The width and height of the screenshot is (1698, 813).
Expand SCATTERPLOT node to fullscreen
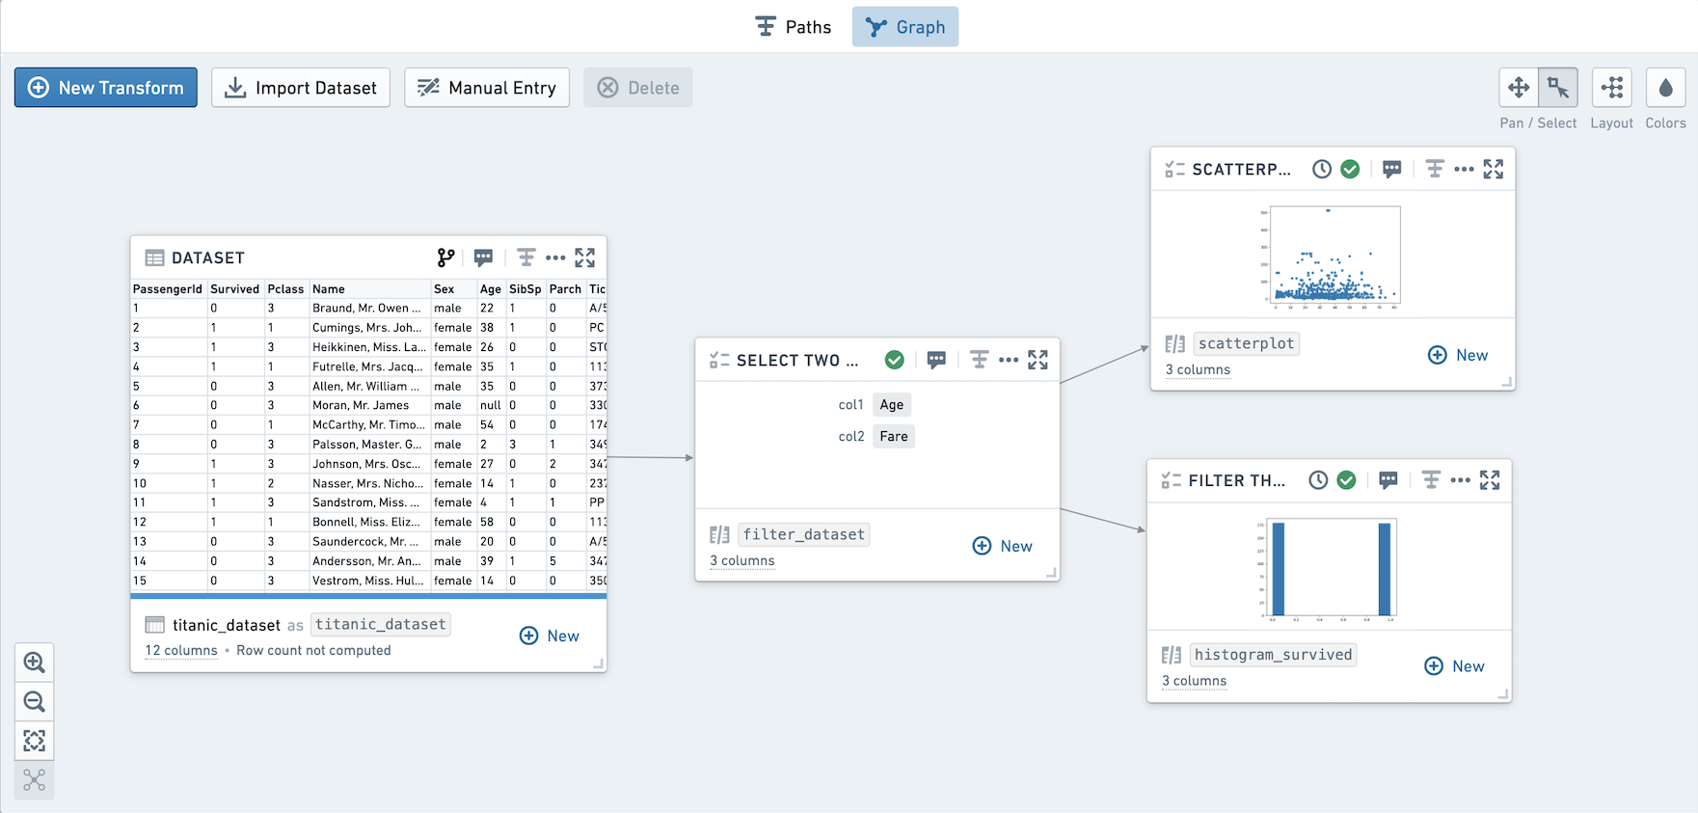[1494, 169]
